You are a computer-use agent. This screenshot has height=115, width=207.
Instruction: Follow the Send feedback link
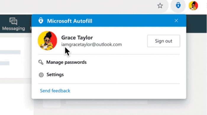pos(55,91)
